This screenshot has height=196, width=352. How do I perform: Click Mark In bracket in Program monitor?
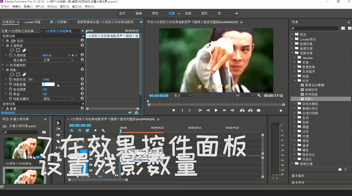pos(182,110)
